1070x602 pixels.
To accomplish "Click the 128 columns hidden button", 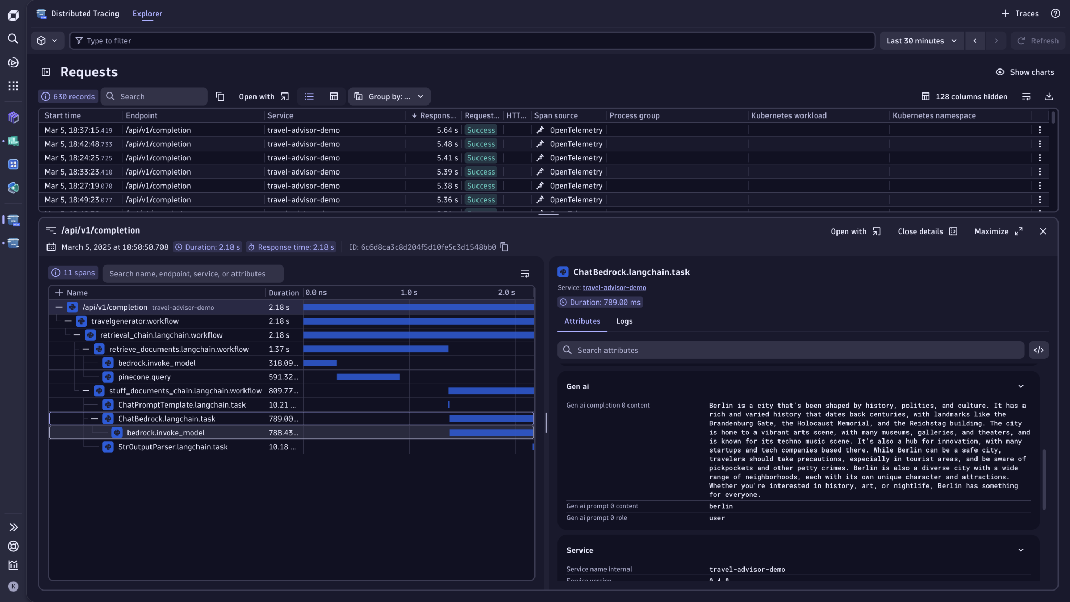I will (964, 96).
